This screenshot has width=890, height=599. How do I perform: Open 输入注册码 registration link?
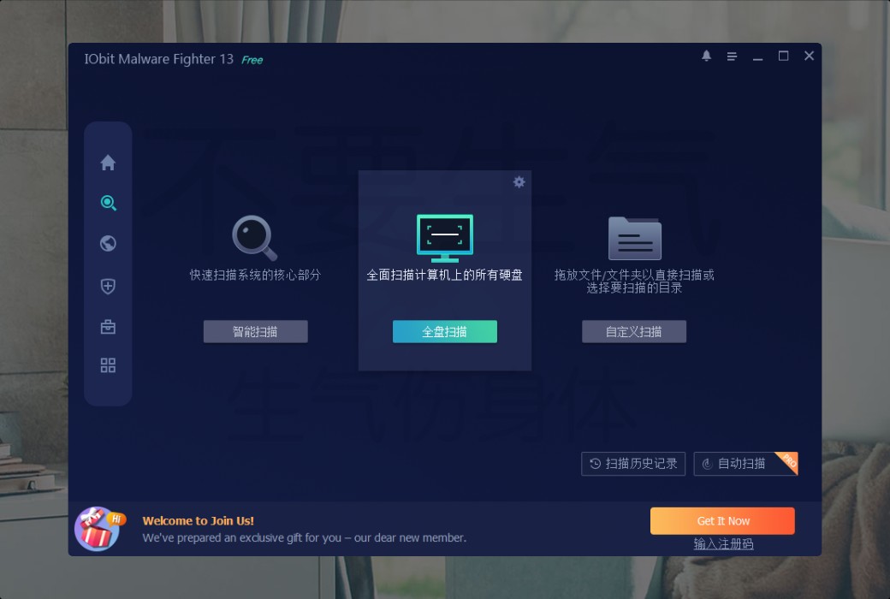(x=722, y=543)
